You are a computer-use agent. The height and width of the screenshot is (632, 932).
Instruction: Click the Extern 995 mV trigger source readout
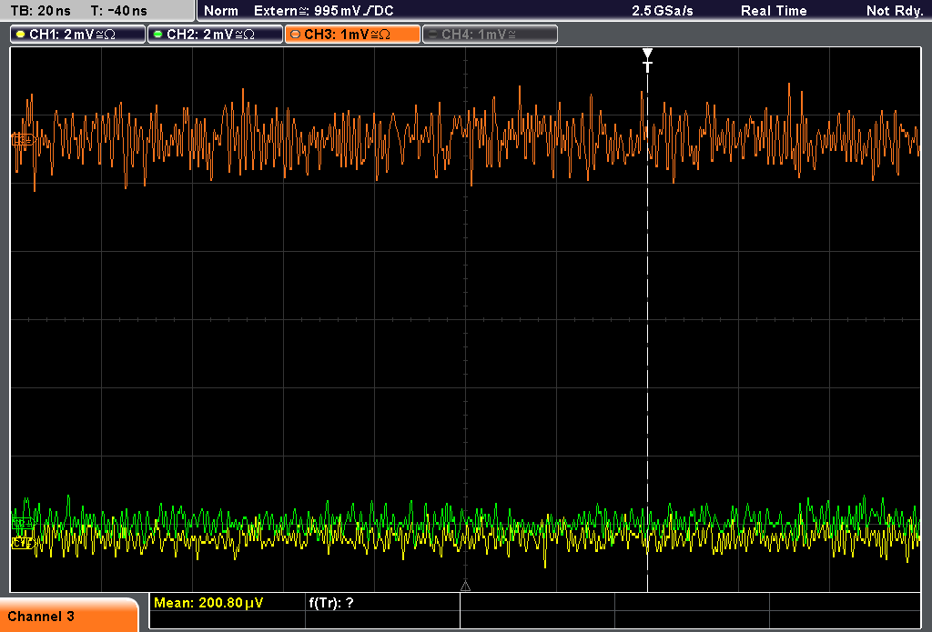pyautogui.click(x=323, y=11)
